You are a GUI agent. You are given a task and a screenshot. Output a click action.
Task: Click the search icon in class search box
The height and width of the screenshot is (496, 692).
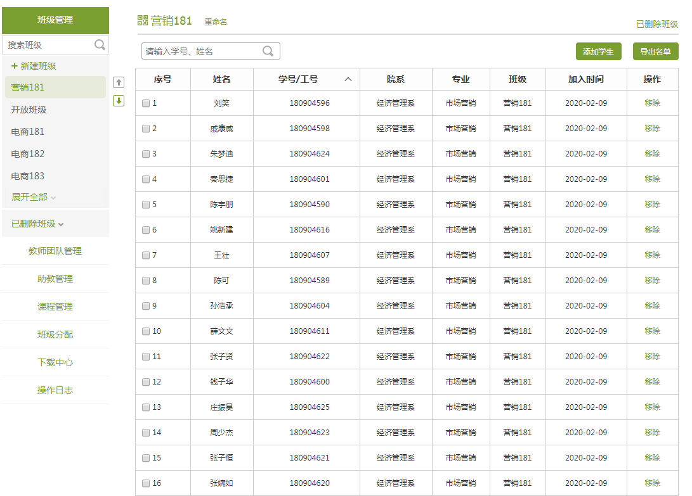(x=100, y=45)
